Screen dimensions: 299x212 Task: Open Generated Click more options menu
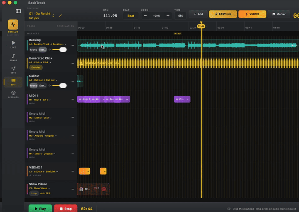coord(72,63)
